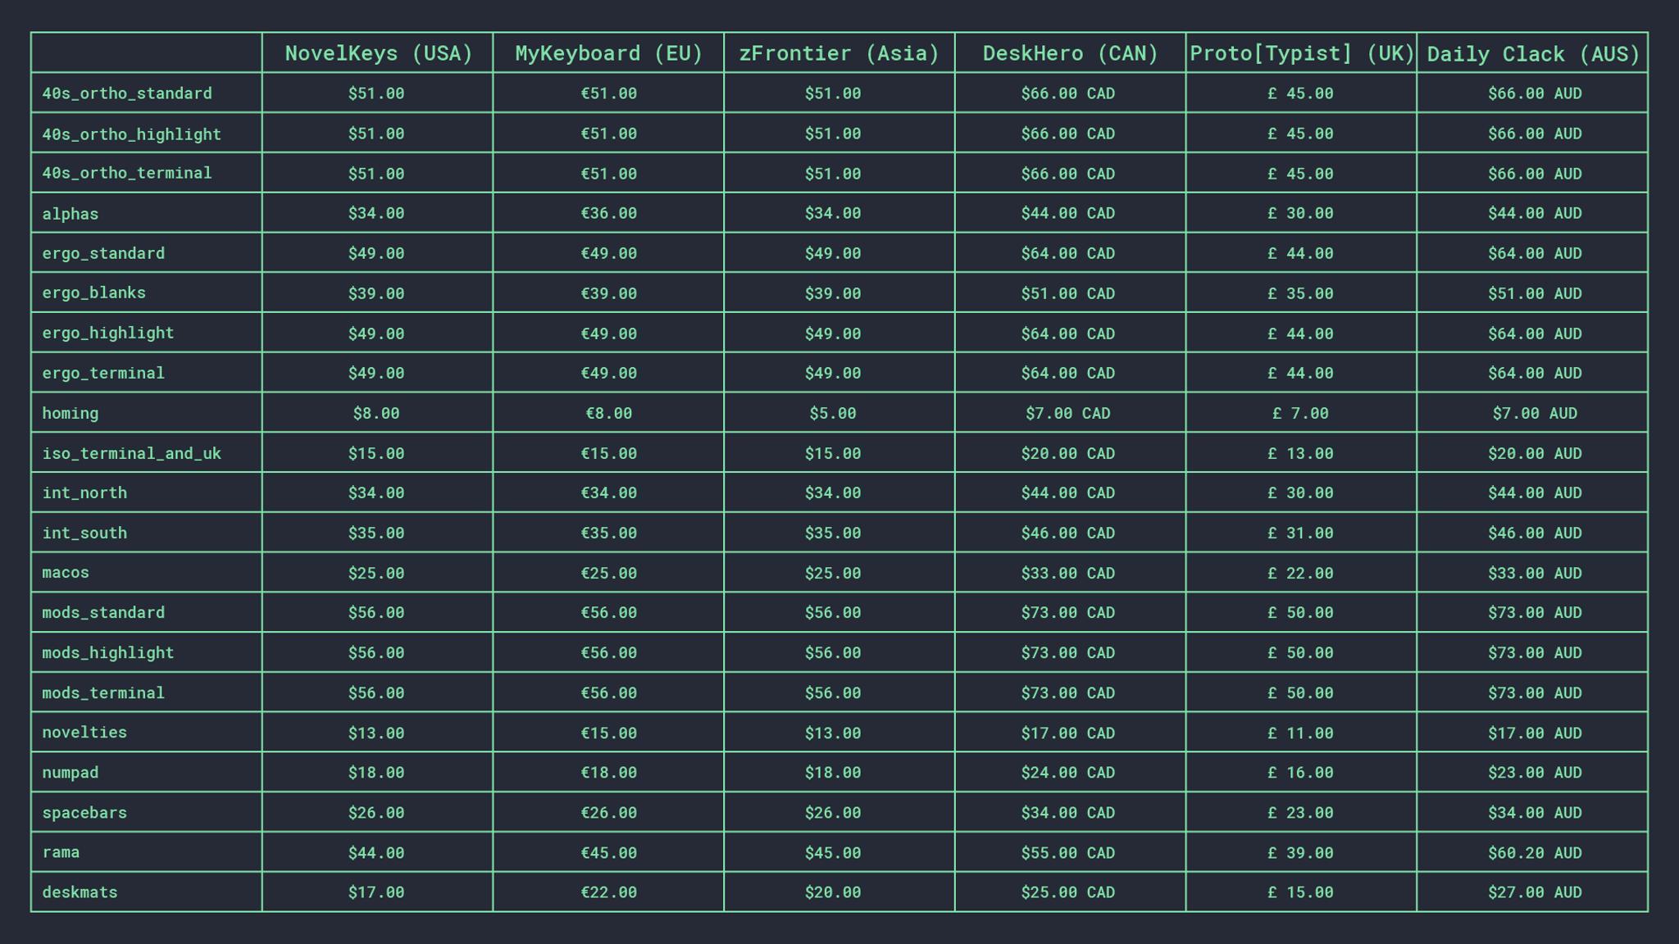Screen dimensions: 1679x944
Task: Click the $34.00 CAD spacebars price
Action: pyautogui.click(x=1067, y=813)
